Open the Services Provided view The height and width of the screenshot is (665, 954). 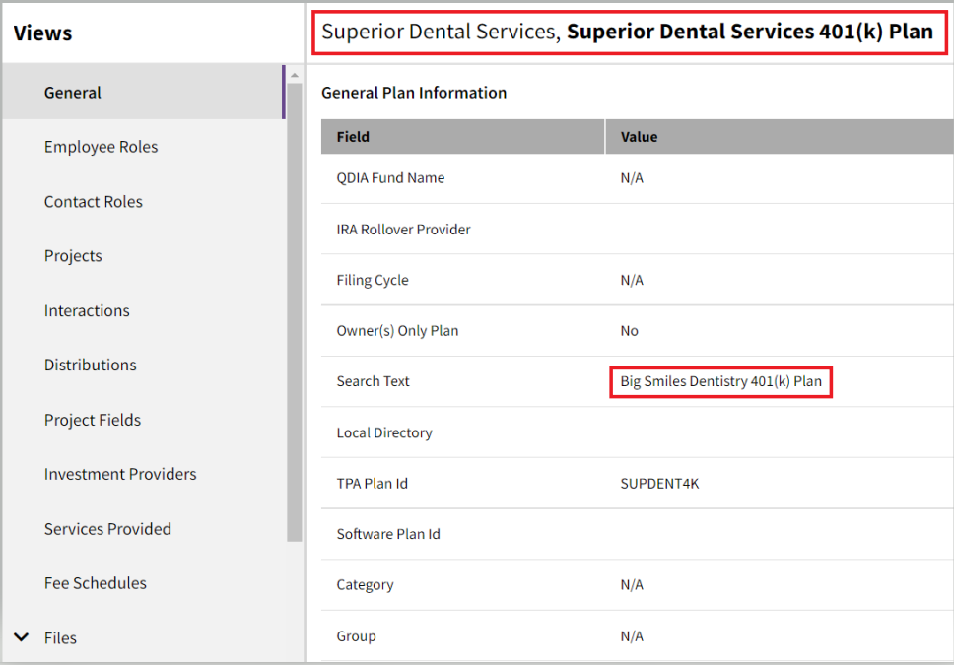[107, 529]
